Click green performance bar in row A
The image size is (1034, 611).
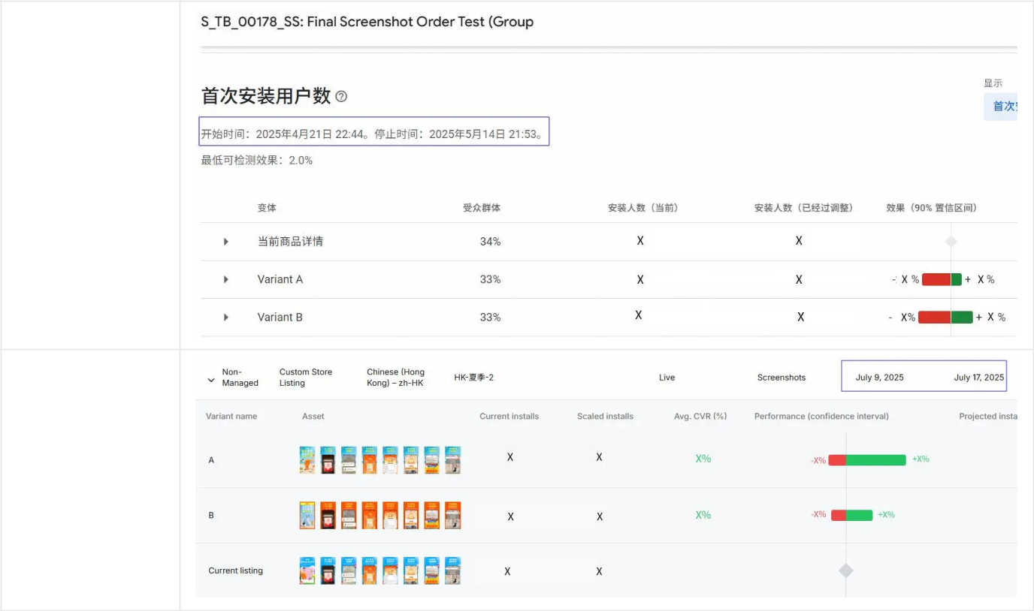(875, 460)
